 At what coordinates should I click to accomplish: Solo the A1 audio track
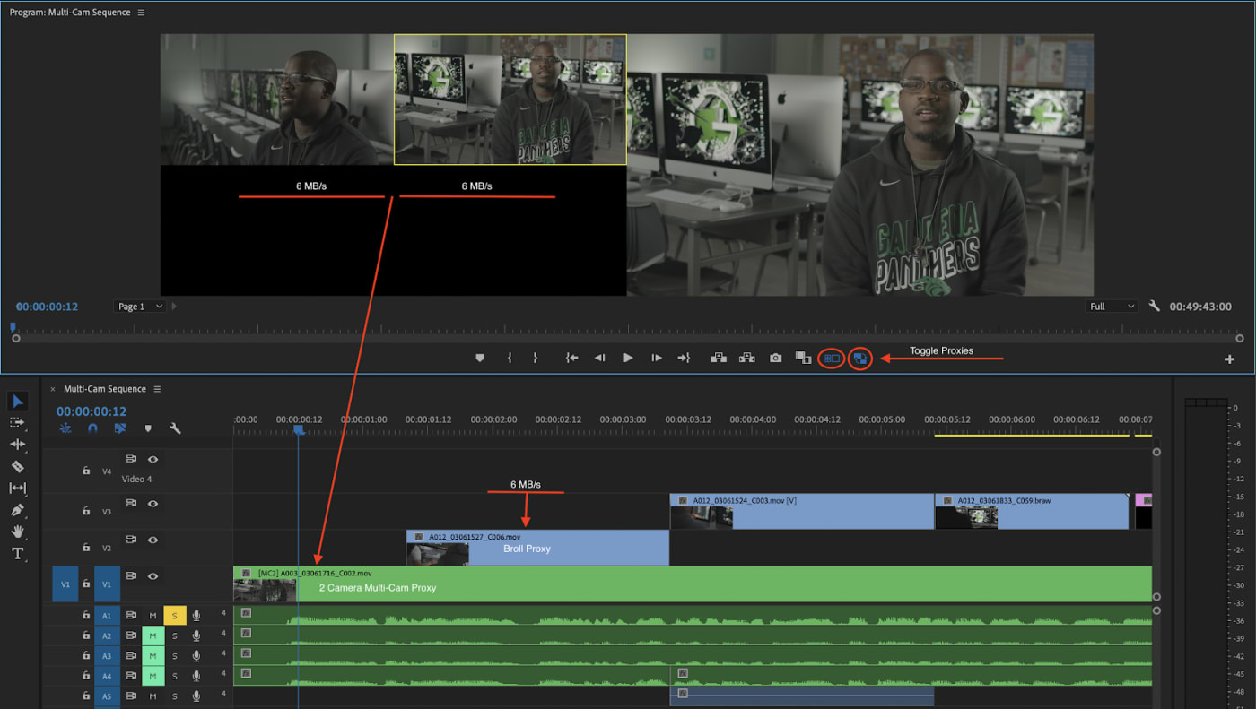coord(173,615)
